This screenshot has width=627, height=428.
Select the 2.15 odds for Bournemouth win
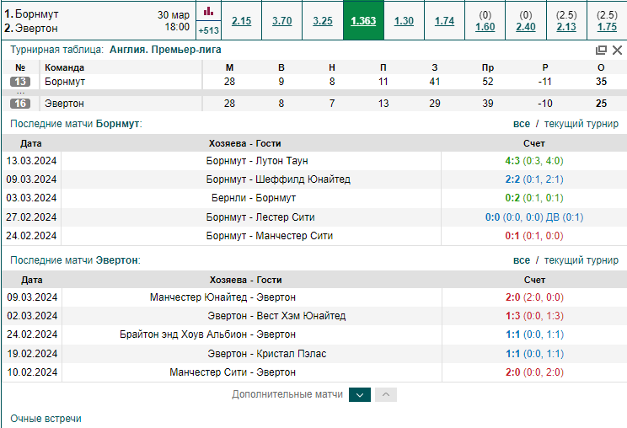pyautogui.click(x=242, y=21)
